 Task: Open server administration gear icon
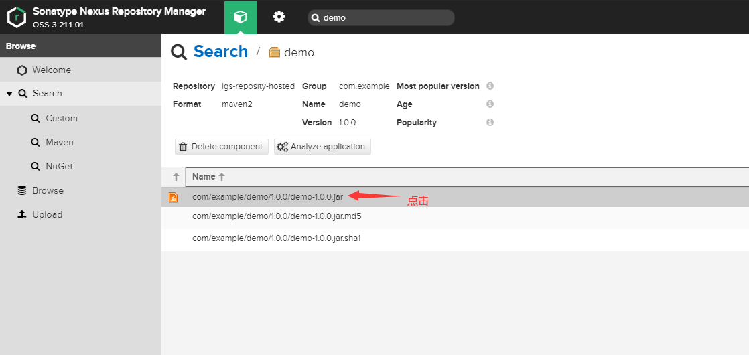(x=279, y=17)
